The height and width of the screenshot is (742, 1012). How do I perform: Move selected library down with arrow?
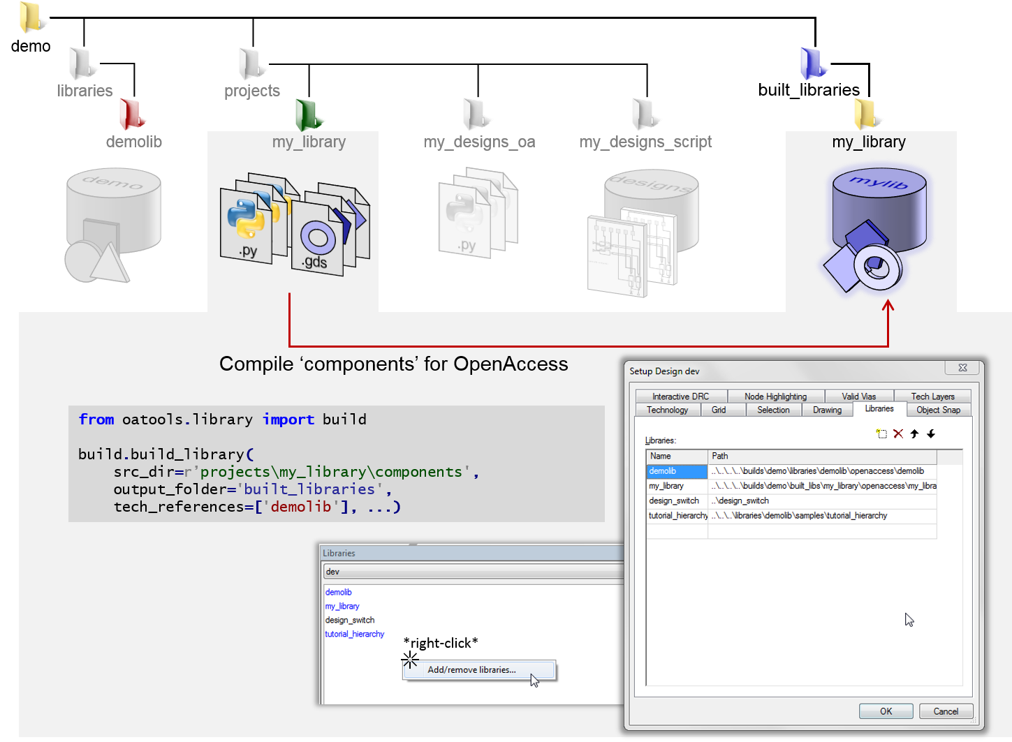coord(931,434)
